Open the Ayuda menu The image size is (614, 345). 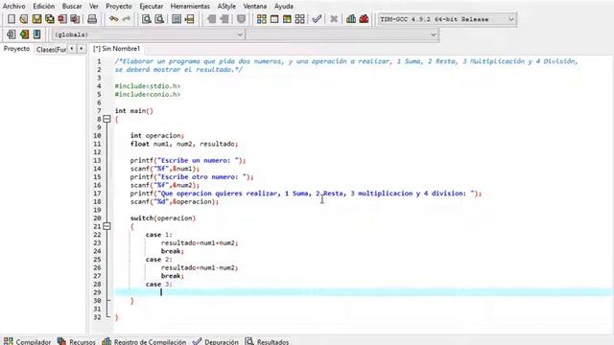(284, 7)
